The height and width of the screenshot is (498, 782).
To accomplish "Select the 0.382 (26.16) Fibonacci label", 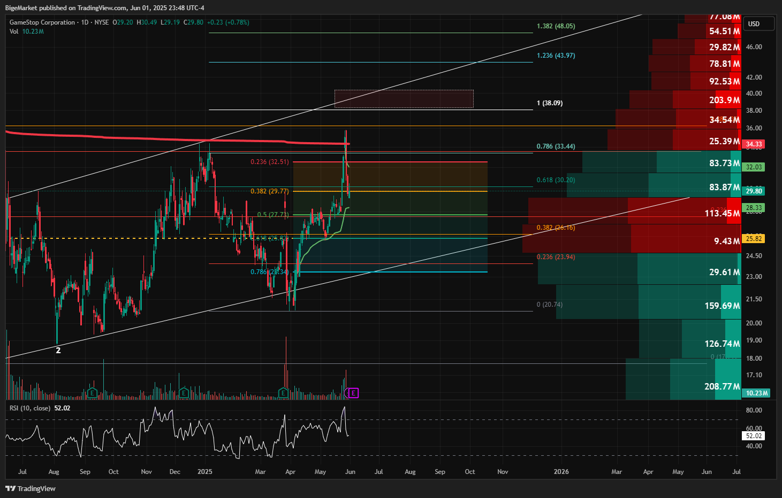I will point(556,228).
